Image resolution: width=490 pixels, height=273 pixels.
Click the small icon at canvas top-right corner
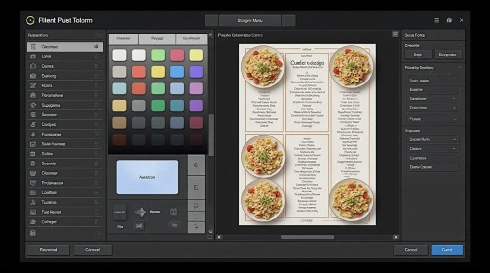coord(395,34)
